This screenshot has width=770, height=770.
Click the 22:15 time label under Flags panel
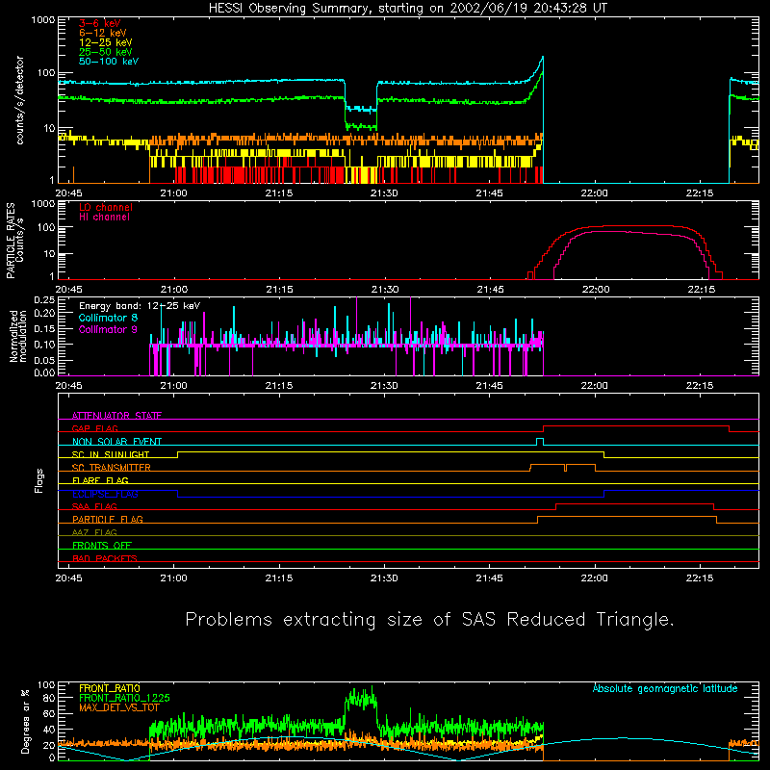(x=700, y=578)
